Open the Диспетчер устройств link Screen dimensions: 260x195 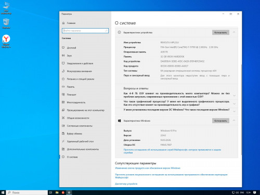126,184
